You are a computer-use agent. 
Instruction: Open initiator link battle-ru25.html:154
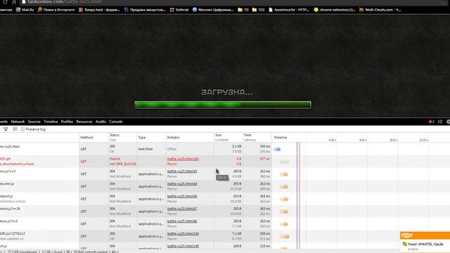coord(183,234)
